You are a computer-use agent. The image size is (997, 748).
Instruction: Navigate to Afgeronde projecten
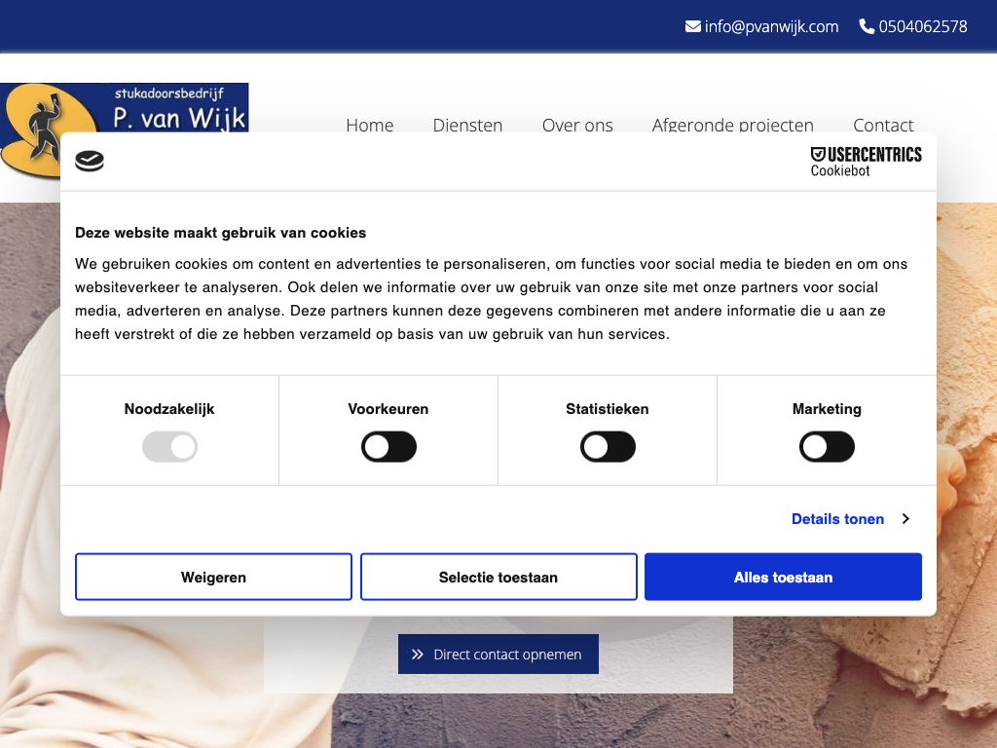(732, 124)
